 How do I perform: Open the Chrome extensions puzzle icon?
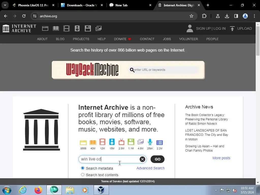click(204, 16)
